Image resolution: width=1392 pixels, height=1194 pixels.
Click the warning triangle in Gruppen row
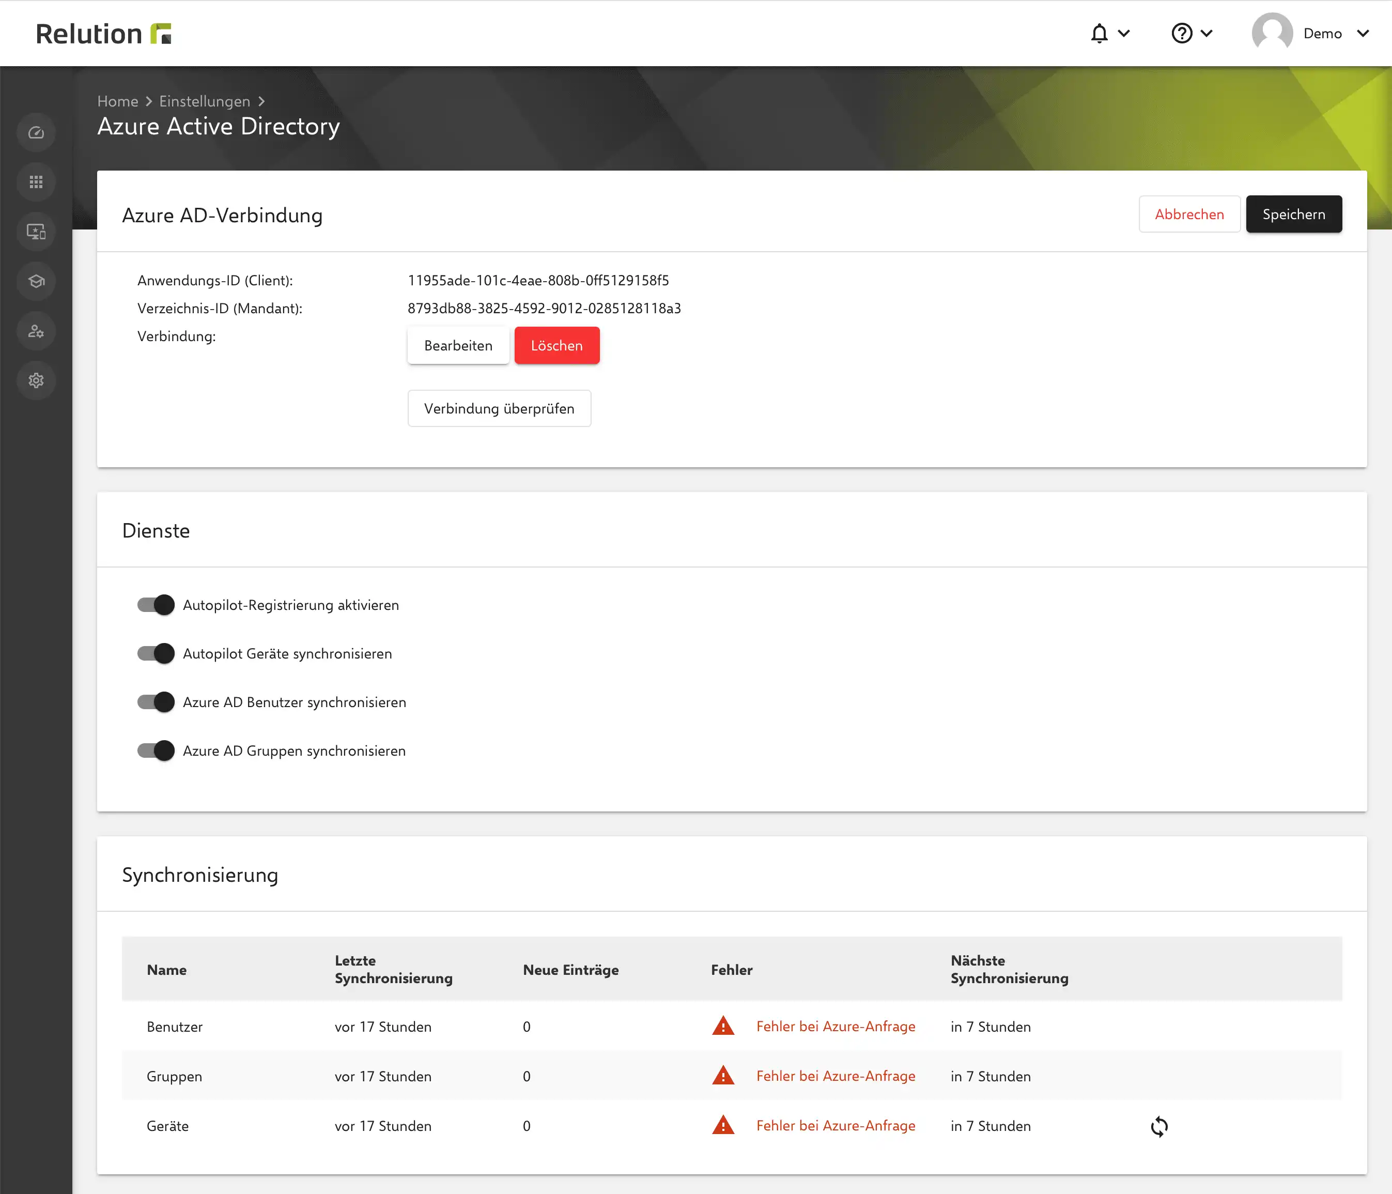[x=723, y=1076]
